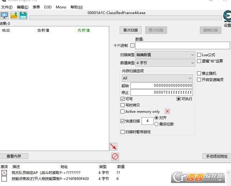Screen dimensions: 231x186
Task: Open the 表单 menu
Action: [36, 7]
